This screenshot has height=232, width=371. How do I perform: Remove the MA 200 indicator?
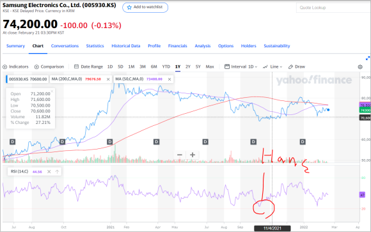click(108, 79)
